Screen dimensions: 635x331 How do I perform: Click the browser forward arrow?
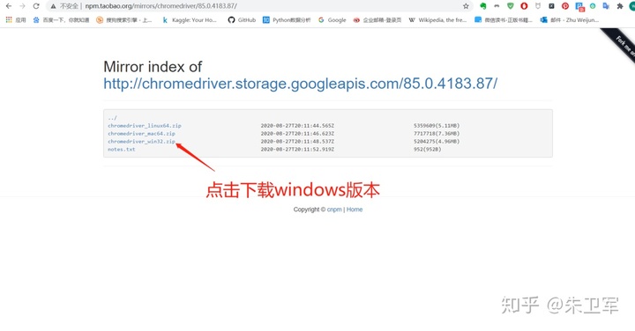[x=22, y=6]
